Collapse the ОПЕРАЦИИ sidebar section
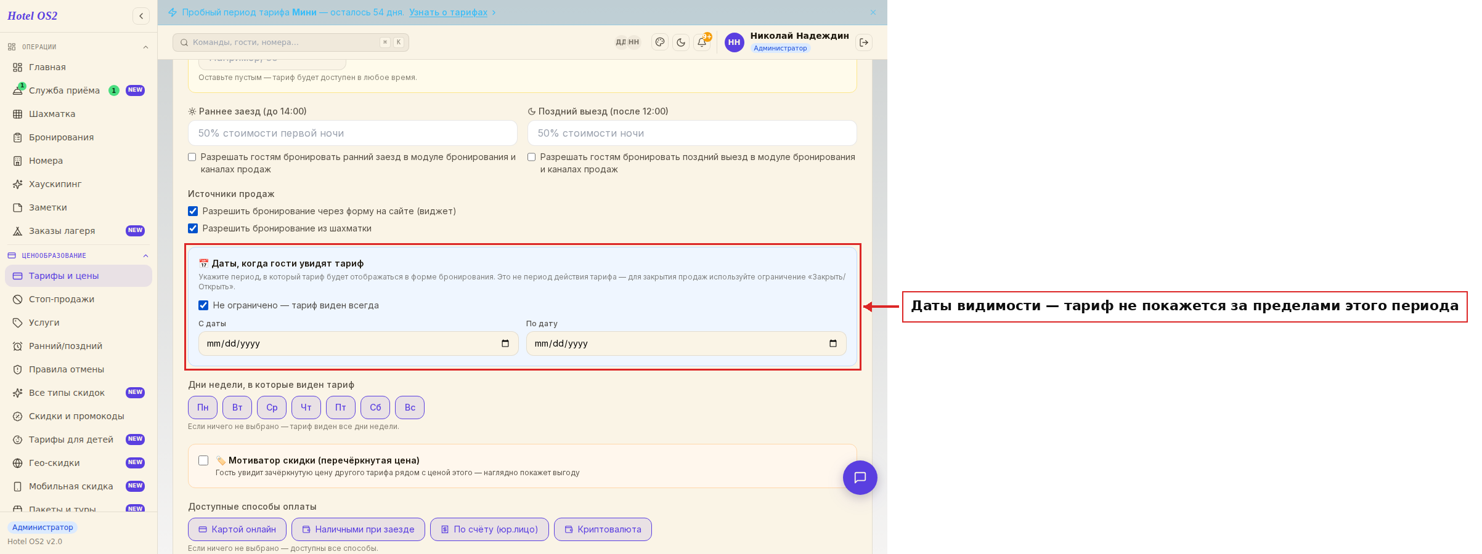Screen dimensions: 1482x554 coord(145,47)
